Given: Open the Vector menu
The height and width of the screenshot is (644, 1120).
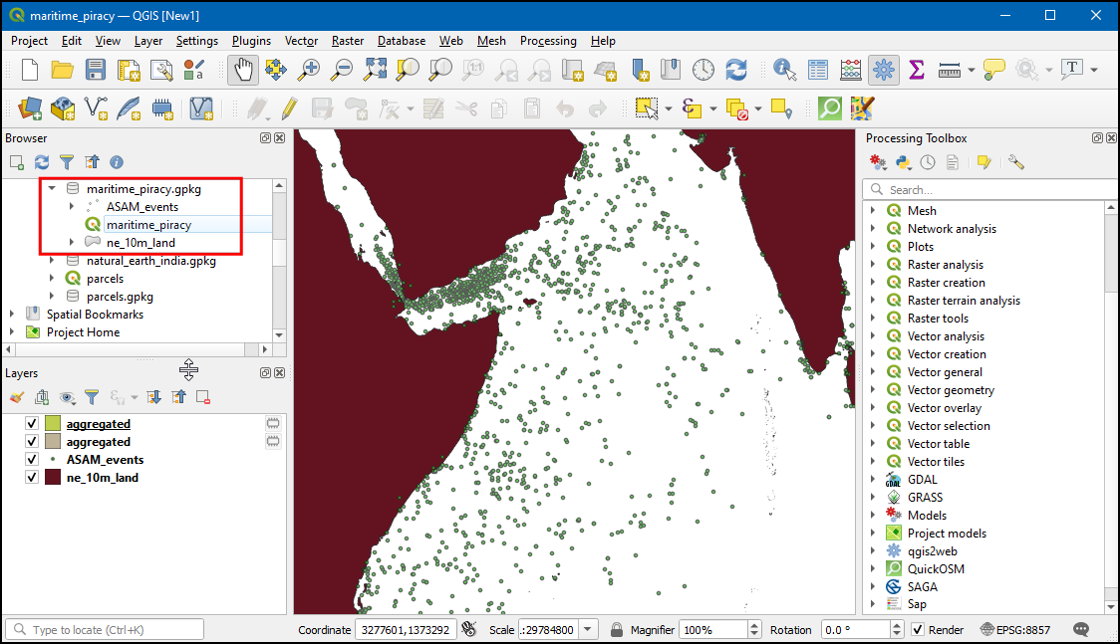Looking at the screenshot, I should pyautogui.click(x=301, y=41).
